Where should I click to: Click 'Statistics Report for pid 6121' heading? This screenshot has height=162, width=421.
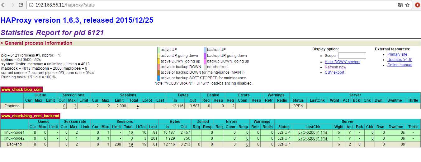point(52,33)
